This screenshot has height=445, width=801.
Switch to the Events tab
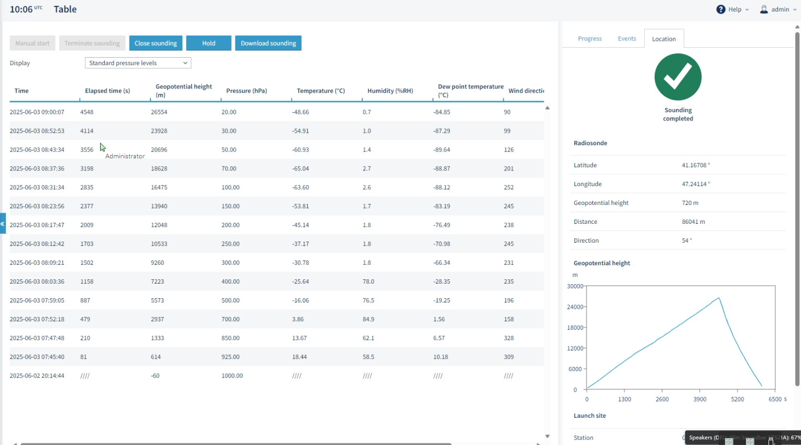click(626, 39)
